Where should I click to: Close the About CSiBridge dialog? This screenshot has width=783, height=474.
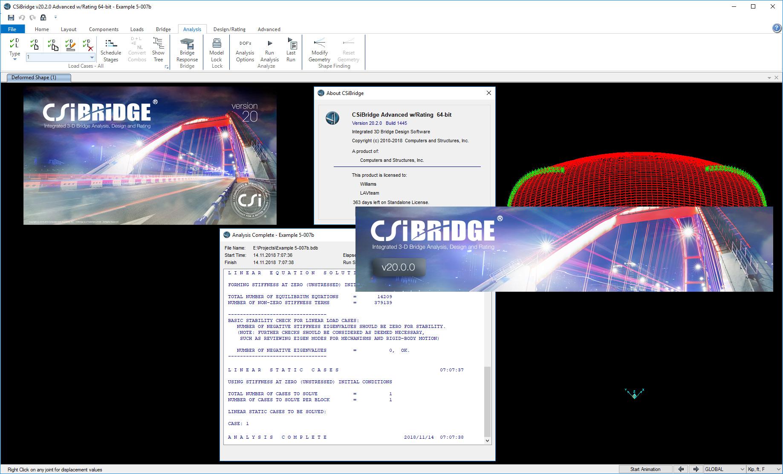point(489,93)
